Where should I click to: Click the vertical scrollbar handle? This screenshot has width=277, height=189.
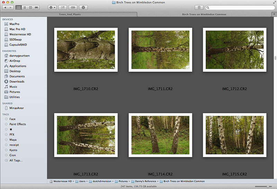(275, 58)
